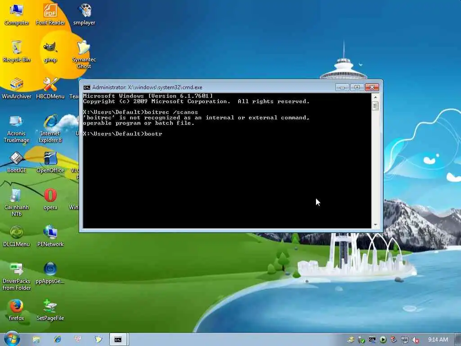Launch HBCDMenu from the desktop
461x346 pixels.
click(50, 89)
